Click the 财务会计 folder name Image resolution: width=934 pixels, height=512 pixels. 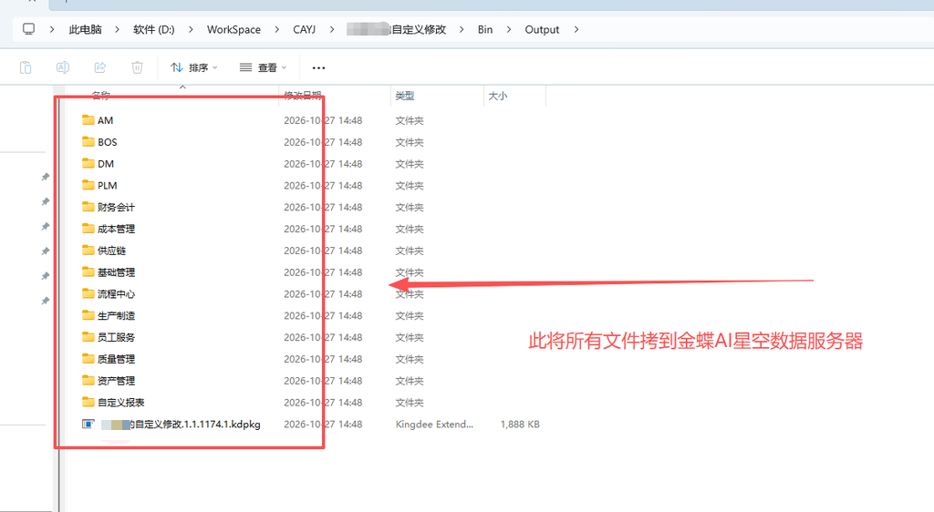point(116,208)
